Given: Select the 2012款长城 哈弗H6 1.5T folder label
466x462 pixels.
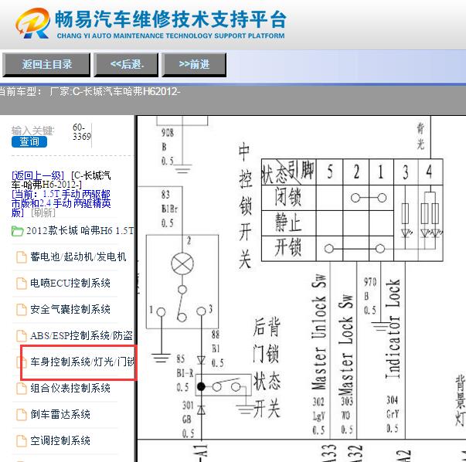Looking at the screenshot, I should pyautogui.click(x=80, y=230).
